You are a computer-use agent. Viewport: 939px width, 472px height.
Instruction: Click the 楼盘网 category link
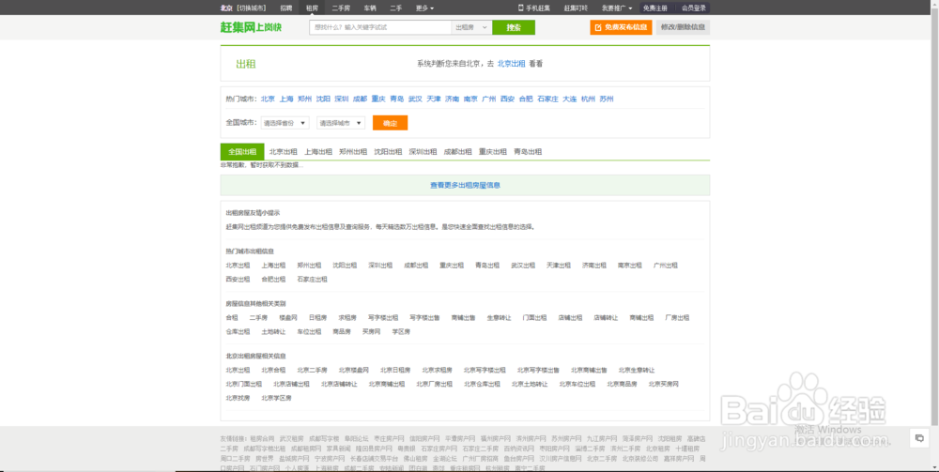[288, 318]
